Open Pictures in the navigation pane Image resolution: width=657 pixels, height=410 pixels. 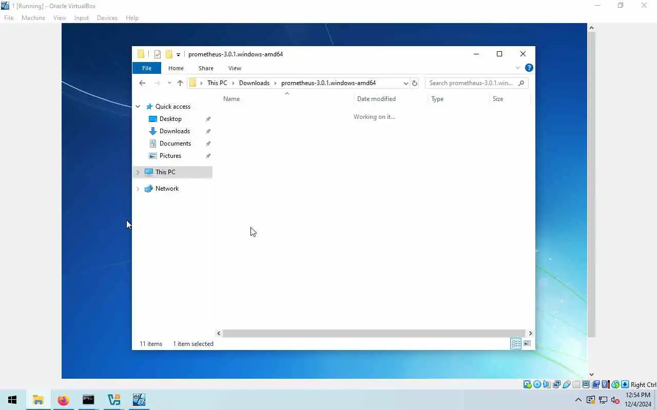pyautogui.click(x=170, y=156)
